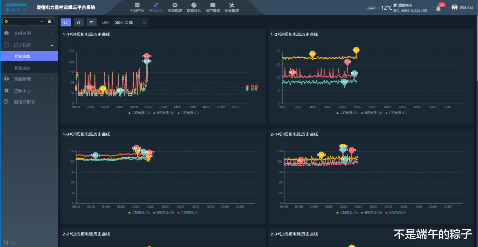Click the 2-3#进线柜电流历史曲线 title
The image size is (478, 247).
pyautogui.click(x=294, y=234)
